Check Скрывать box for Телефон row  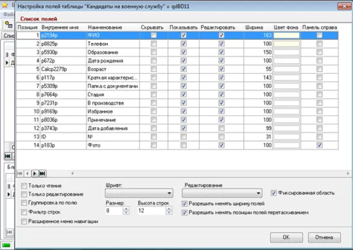154,44
